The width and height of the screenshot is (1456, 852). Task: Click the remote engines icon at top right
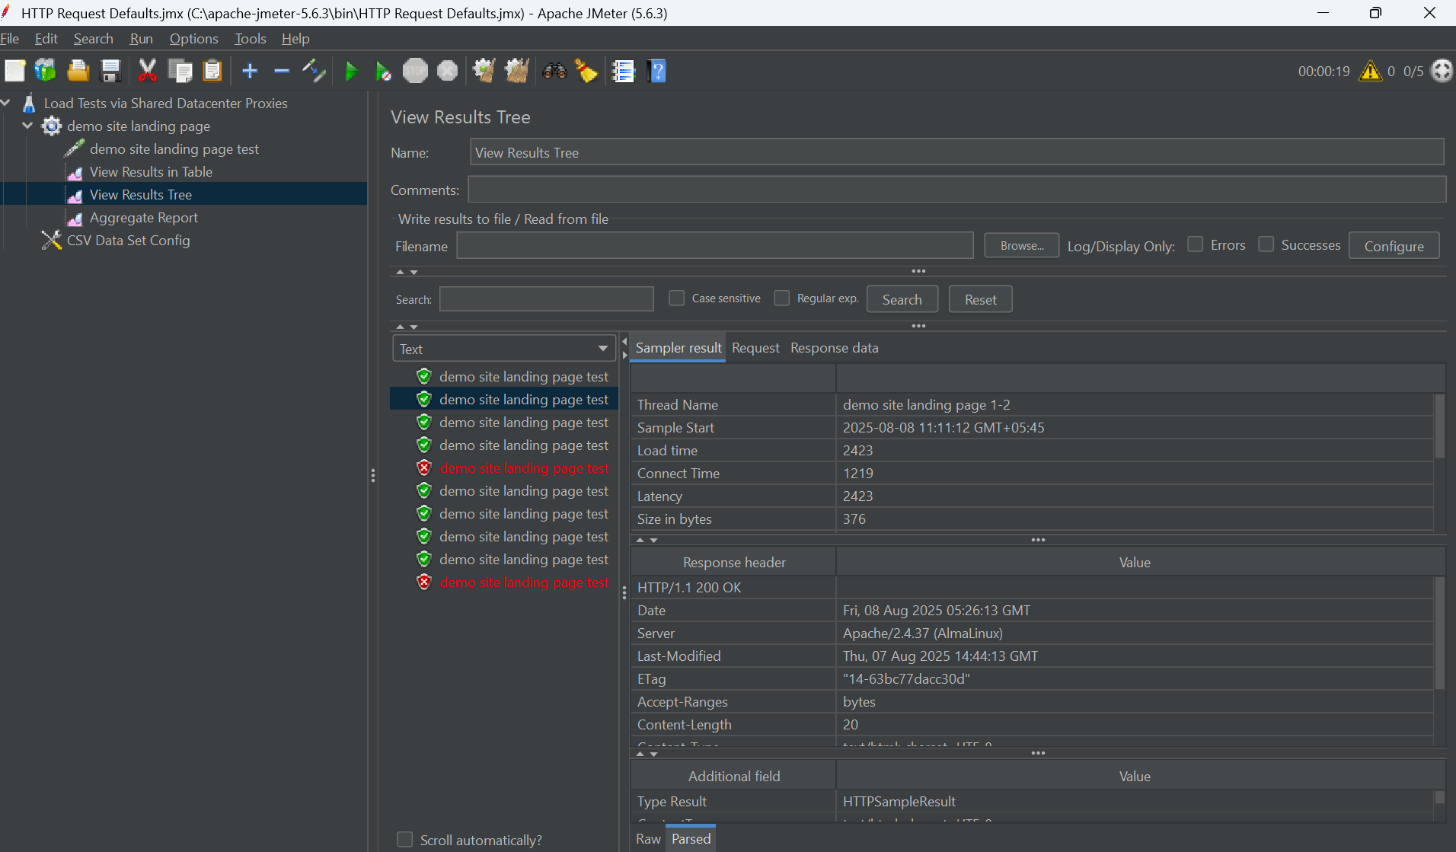point(1442,71)
